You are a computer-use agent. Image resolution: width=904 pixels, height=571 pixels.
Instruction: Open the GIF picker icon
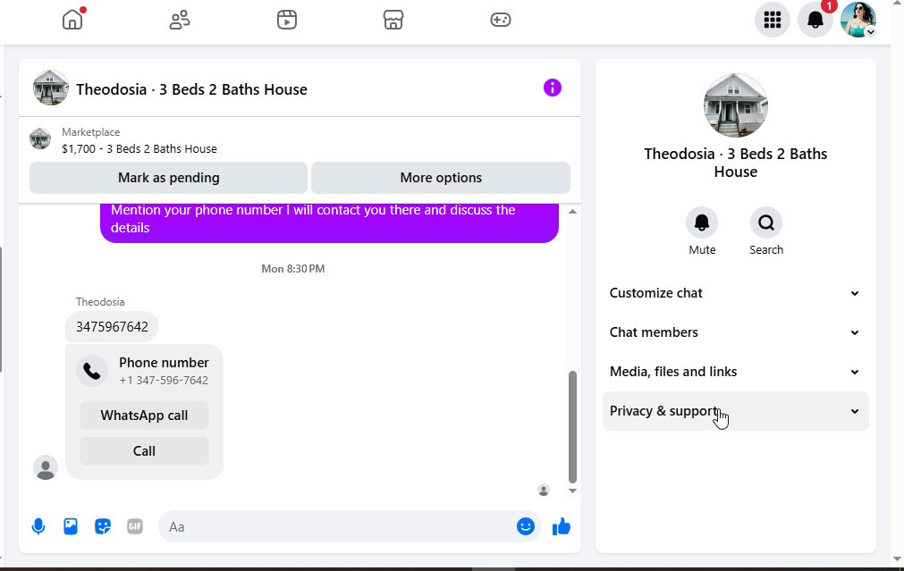(135, 526)
